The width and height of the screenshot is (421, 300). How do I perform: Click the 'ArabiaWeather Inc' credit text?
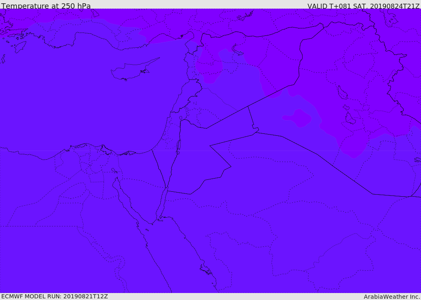(391, 297)
